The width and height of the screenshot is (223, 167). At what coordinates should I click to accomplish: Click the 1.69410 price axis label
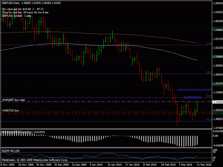click(x=218, y=3)
